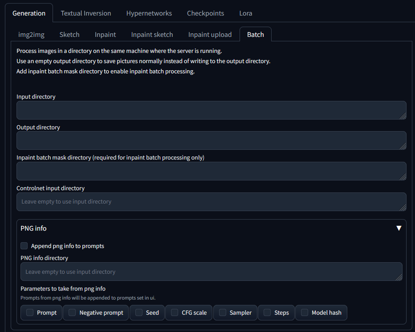Switch to the Textual Inversion tab
This screenshot has width=415, height=332.
tap(86, 13)
